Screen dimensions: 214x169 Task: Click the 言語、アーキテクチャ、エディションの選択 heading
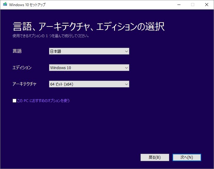click(89, 26)
